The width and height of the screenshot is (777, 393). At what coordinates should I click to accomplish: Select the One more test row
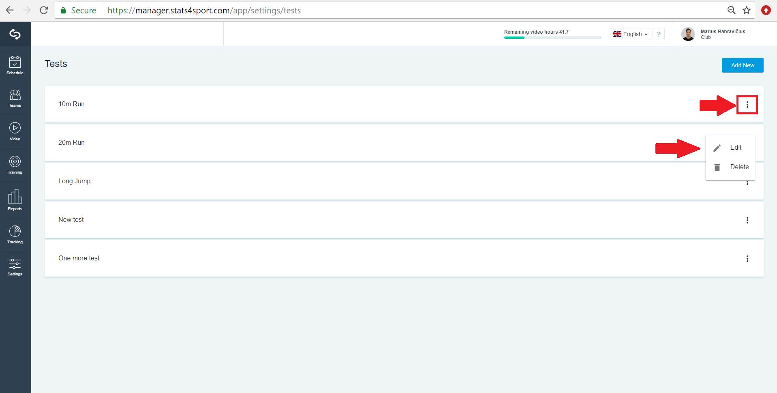[404, 258]
